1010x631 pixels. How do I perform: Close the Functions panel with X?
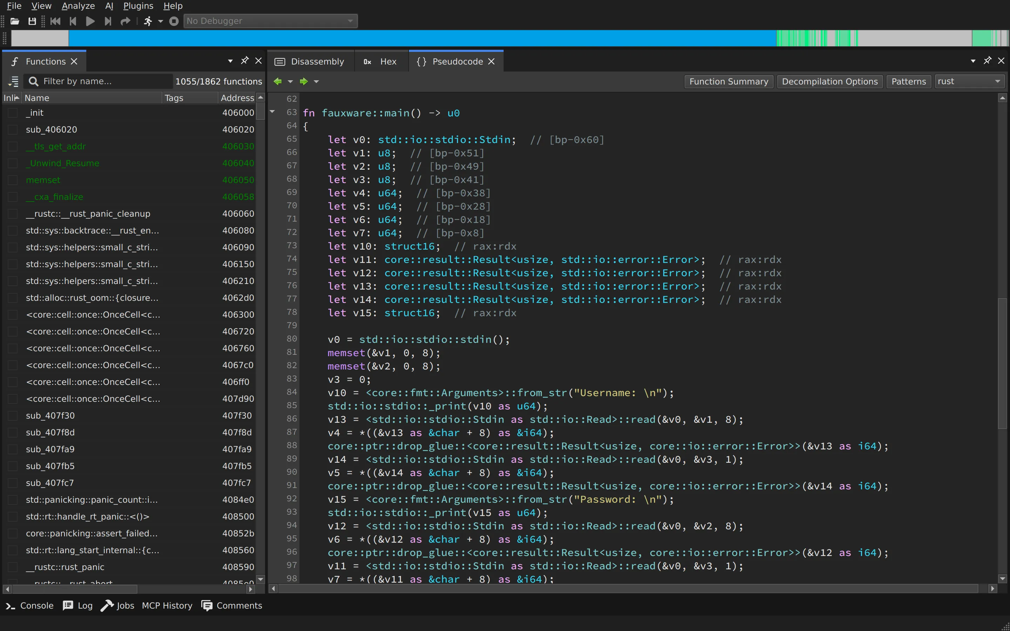pos(258,61)
